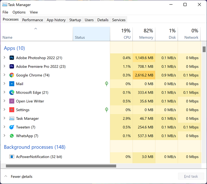This screenshot has height=184, width=207.
Task: Click the Apps (10) group heading
Action: click(x=14, y=48)
